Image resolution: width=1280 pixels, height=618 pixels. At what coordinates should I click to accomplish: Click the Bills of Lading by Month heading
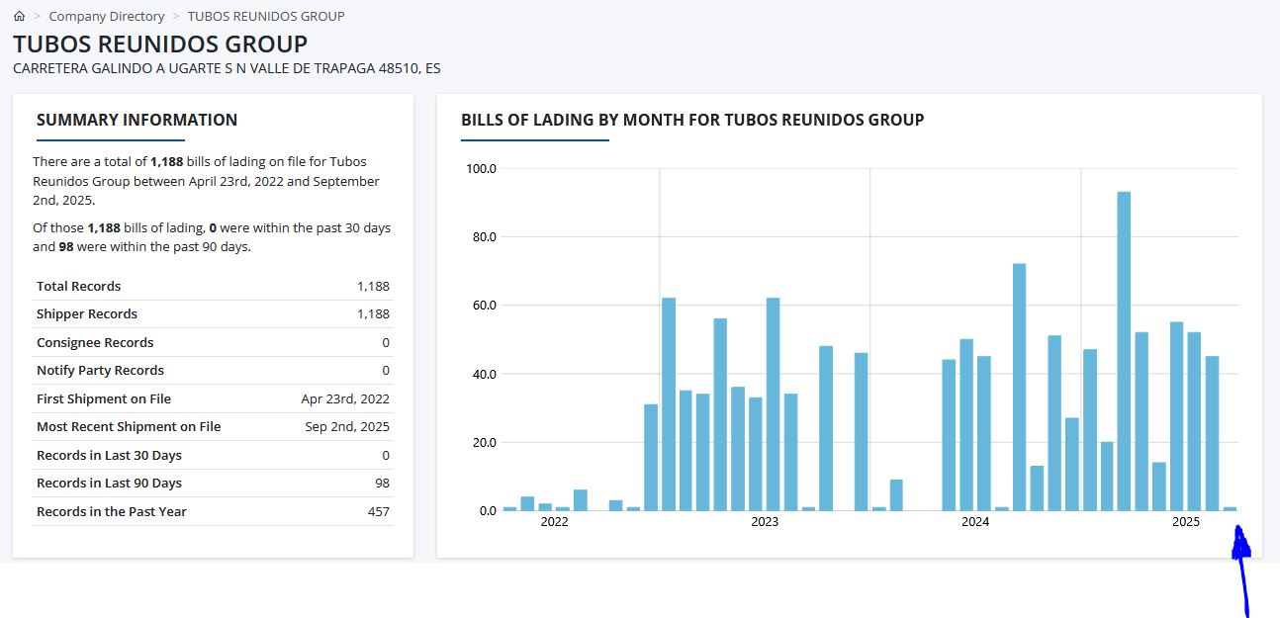tap(692, 120)
